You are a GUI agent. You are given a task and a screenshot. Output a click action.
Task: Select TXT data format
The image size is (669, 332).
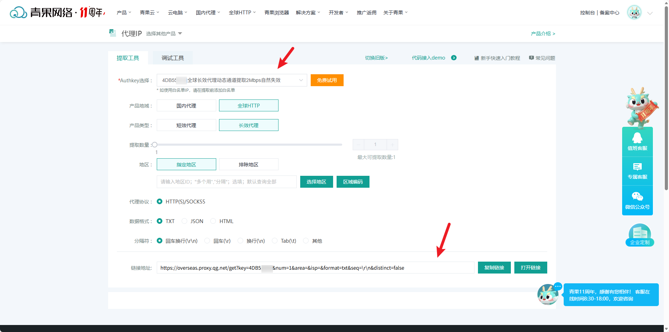160,221
